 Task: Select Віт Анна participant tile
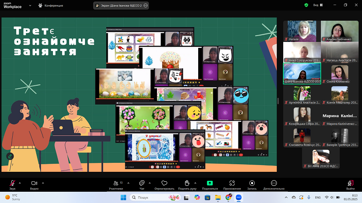click(x=321, y=158)
